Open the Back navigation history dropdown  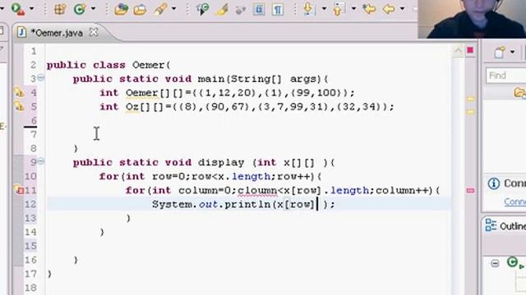tap(402, 8)
